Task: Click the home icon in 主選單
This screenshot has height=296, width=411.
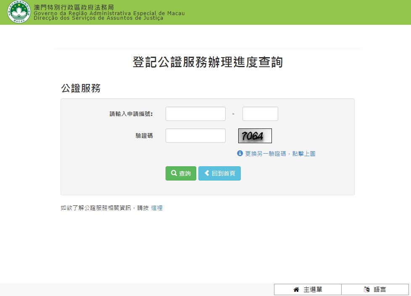Action: pos(296,290)
